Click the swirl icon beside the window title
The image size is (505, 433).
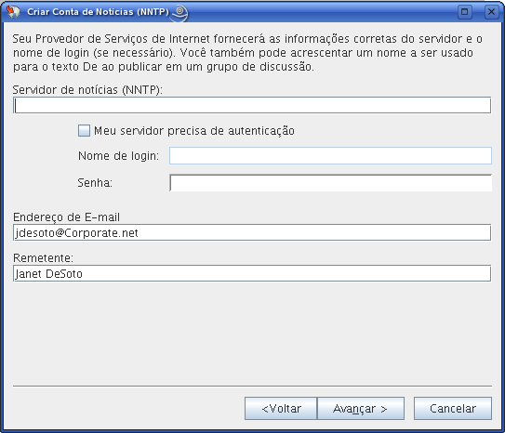point(179,13)
